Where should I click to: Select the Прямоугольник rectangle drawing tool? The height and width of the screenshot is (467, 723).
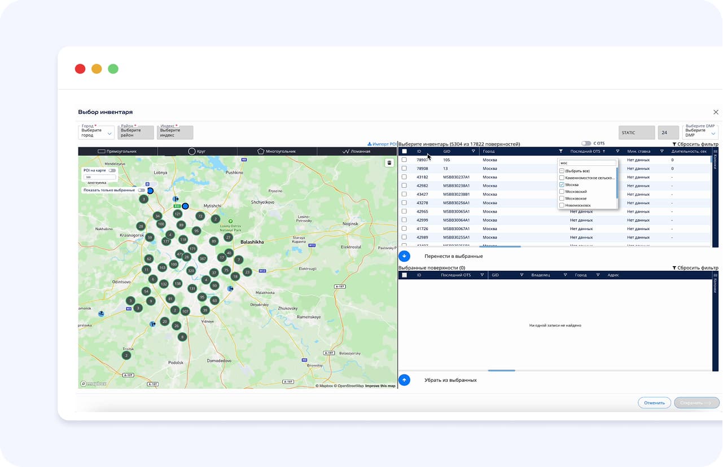(x=117, y=151)
